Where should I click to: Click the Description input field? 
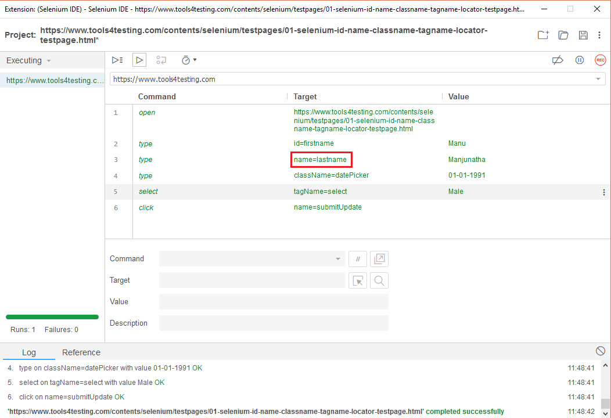(274, 323)
